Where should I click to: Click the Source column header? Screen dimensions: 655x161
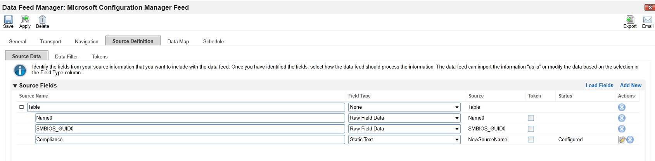tap(476, 96)
